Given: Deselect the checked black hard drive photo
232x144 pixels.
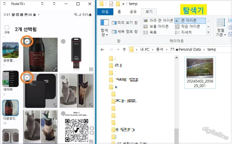Looking at the screenshot, I should coord(27,77).
